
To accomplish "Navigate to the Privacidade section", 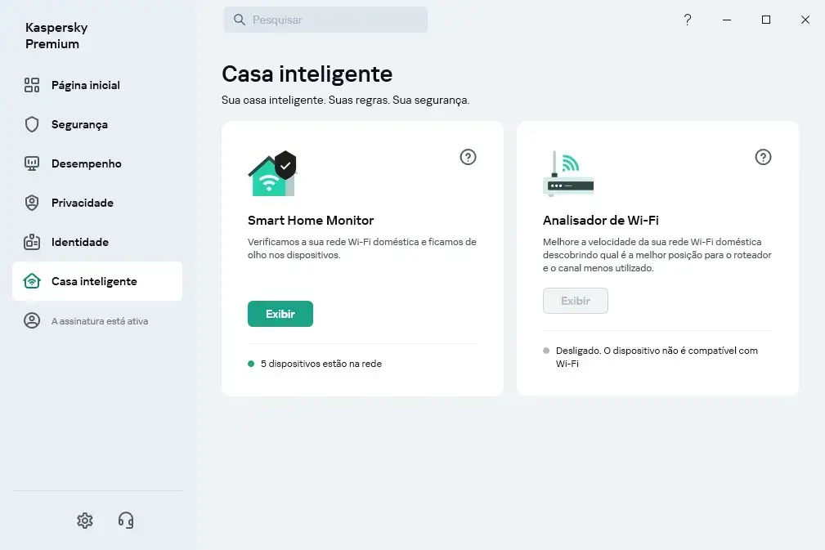I will (x=82, y=203).
